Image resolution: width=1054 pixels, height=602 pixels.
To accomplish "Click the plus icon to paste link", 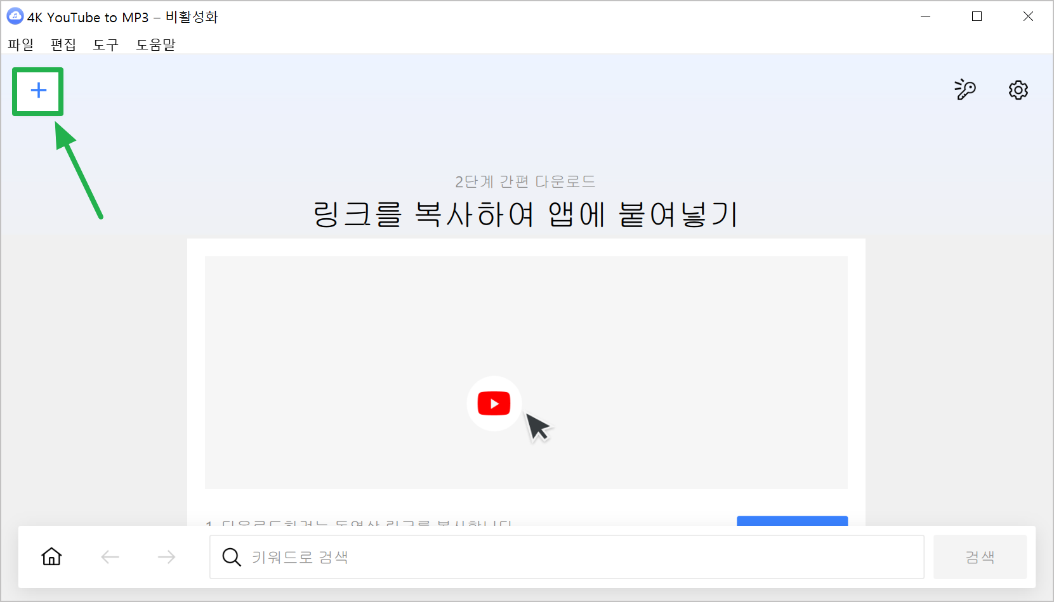I will pyautogui.click(x=38, y=91).
